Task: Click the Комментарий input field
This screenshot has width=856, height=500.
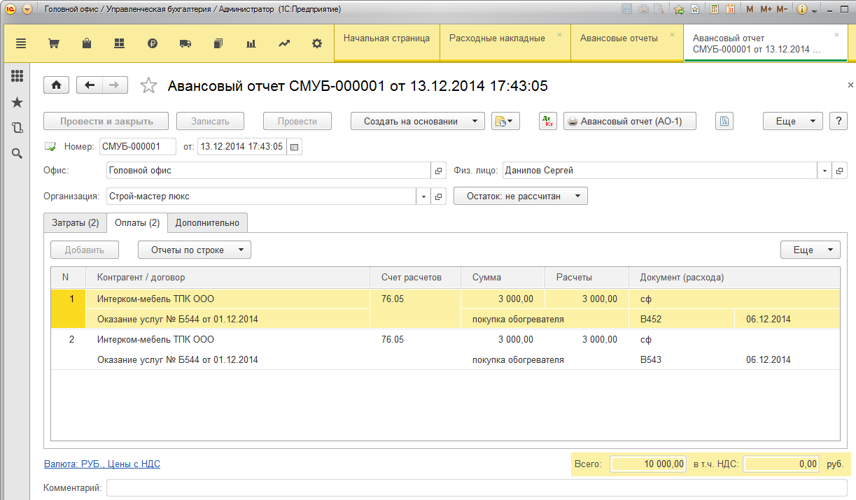Action: pyautogui.click(x=477, y=487)
